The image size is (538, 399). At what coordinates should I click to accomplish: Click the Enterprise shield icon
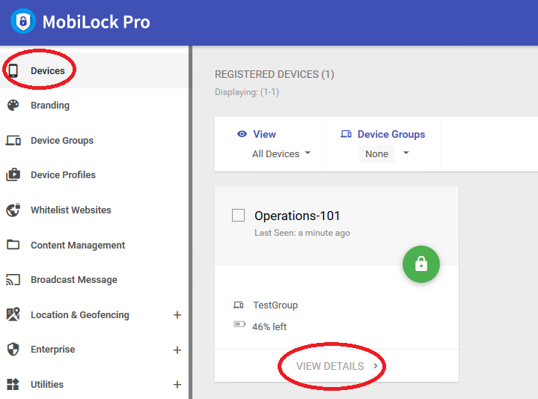[x=13, y=349]
